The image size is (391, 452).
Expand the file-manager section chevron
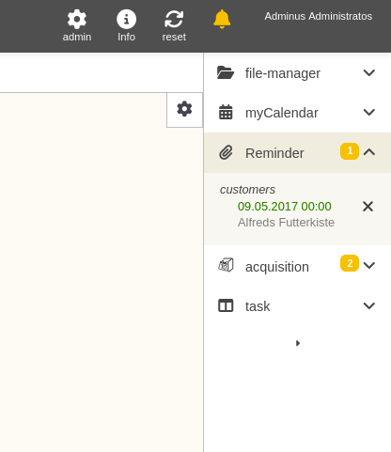click(369, 72)
